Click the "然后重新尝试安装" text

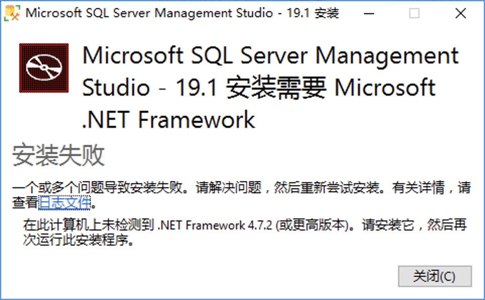coord(327,189)
